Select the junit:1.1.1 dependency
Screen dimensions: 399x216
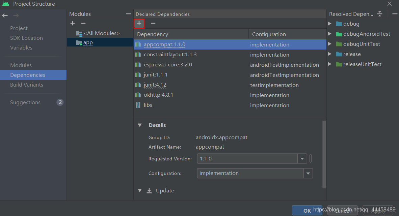[230, 75]
